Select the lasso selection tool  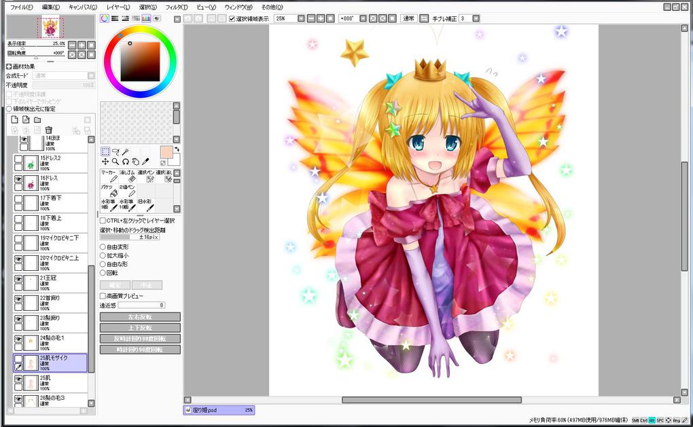(x=115, y=152)
